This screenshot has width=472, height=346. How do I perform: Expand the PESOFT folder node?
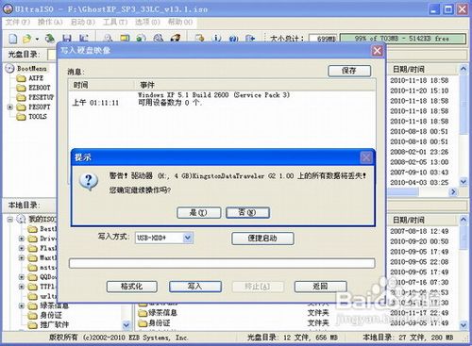(10, 107)
